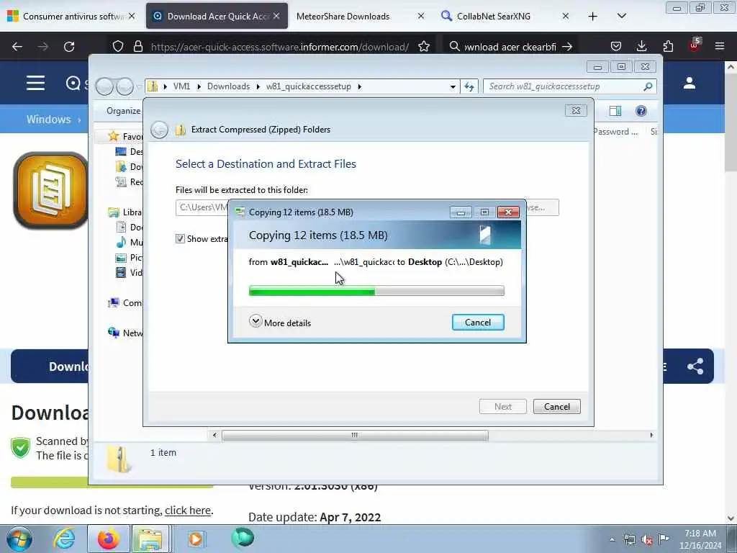The width and height of the screenshot is (737, 553).
Task: Expand breadcrumb arrow after VM1
Action: click(x=199, y=86)
